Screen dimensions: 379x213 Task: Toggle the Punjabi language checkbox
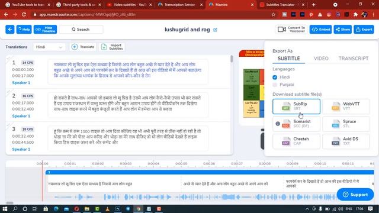(275, 85)
